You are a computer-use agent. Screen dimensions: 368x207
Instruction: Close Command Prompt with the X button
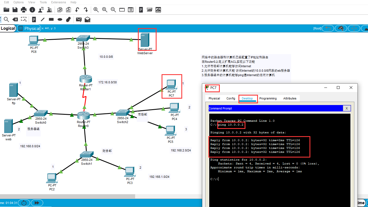(x=347, y=108)
